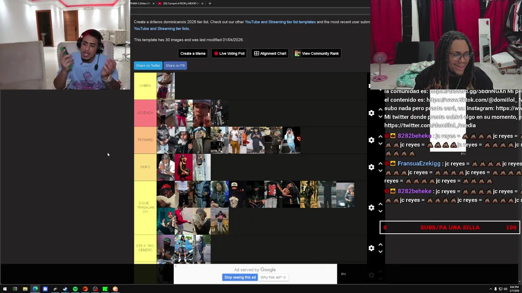Select the image in the KABRA tier

pyautogui.click(x=166, y=86)
